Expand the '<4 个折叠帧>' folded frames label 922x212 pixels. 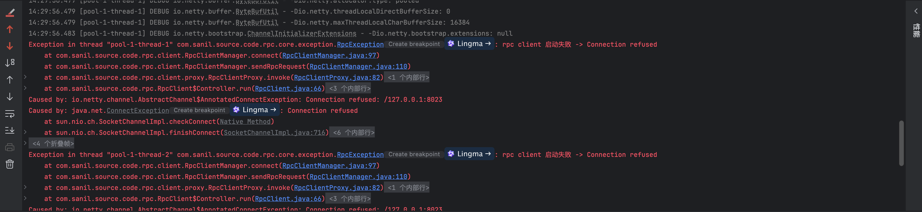[53, 144]
